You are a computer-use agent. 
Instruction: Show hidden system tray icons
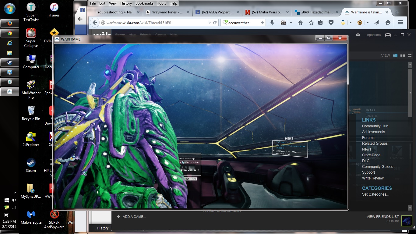click(x=15, y=193)
